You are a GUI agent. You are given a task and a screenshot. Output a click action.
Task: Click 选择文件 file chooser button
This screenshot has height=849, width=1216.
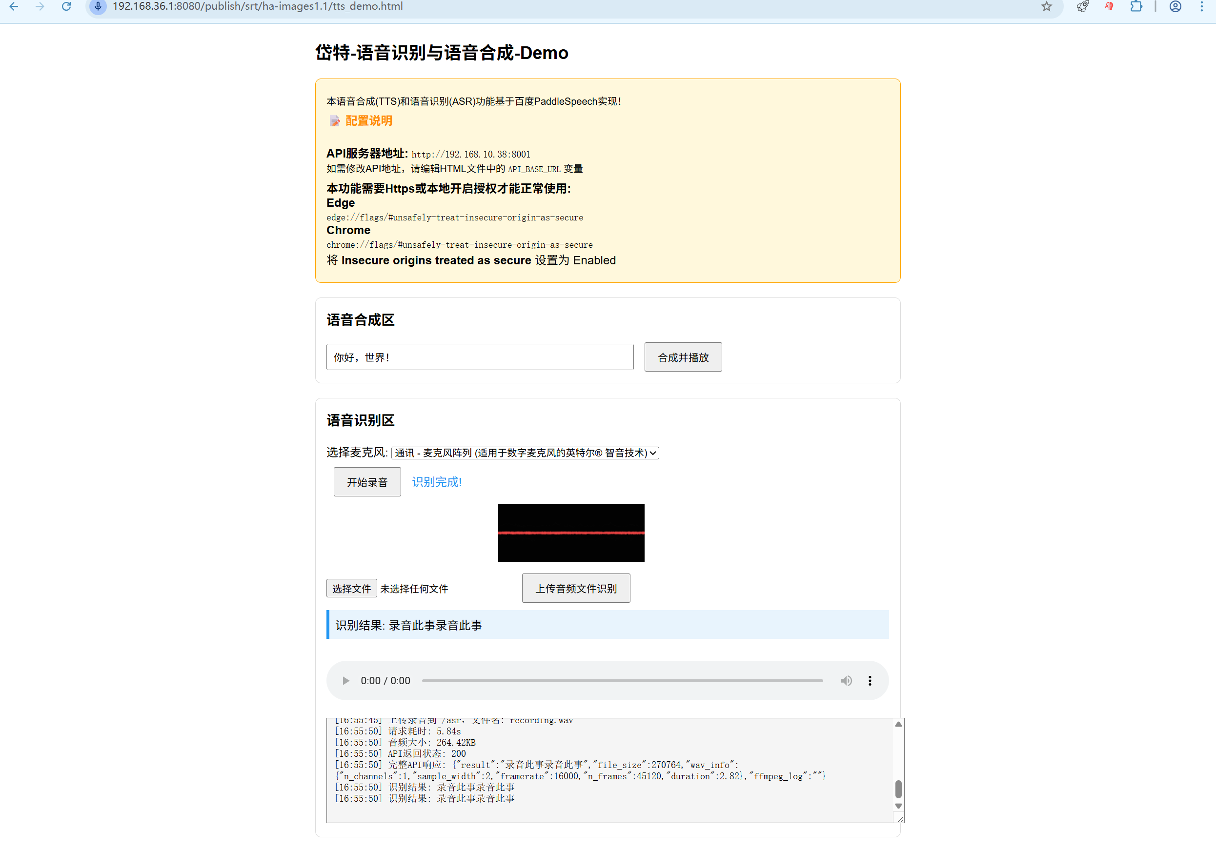351,589
